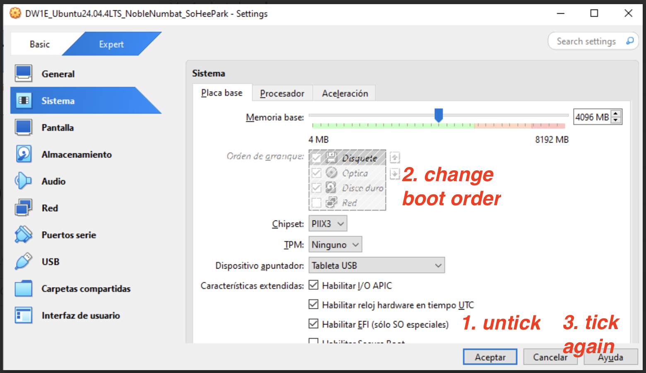Increase memory with spinner up arrow
The image size is (646, 373).
(616, 114)
